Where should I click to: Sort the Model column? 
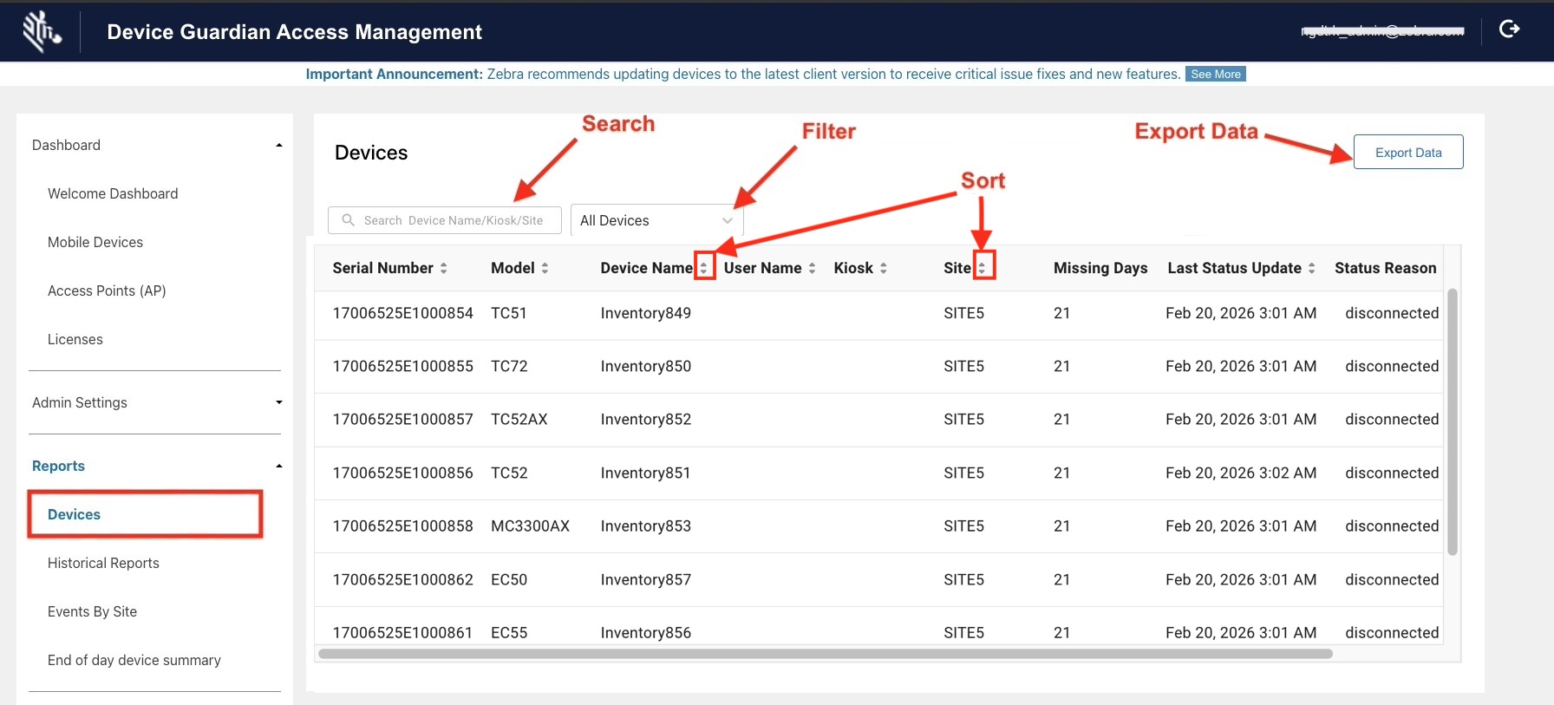pyautogui.click(x=545, y=269)
